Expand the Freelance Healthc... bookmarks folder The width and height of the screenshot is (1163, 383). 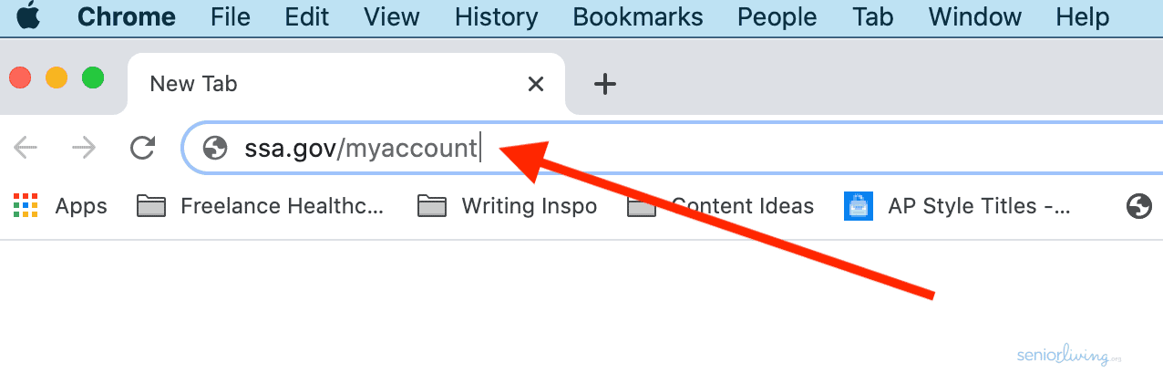pyautogui.click(x=261, y=207)
